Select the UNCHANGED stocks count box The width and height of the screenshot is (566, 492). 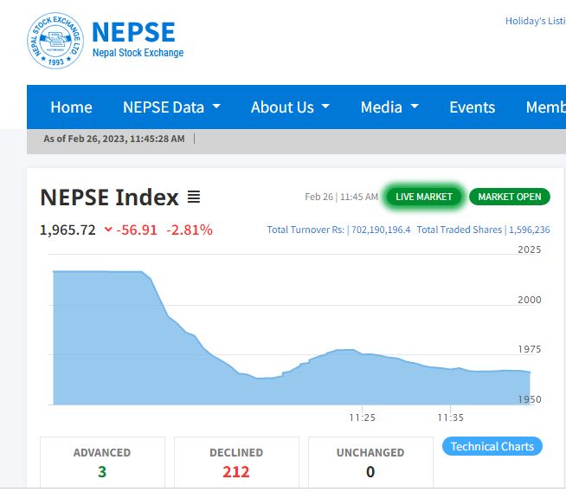coord(370,463)
